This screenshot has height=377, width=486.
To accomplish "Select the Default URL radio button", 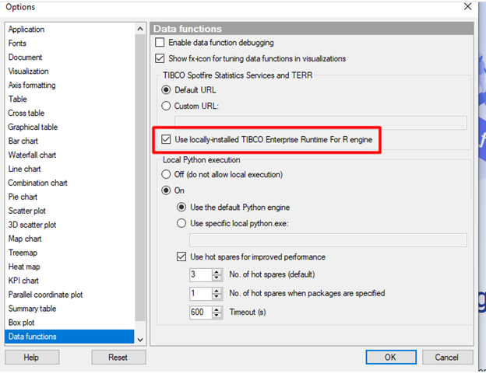I will [166, 90].
